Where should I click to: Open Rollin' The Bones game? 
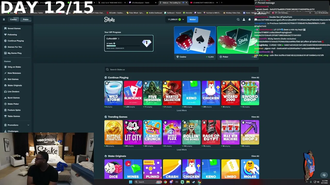192,132
